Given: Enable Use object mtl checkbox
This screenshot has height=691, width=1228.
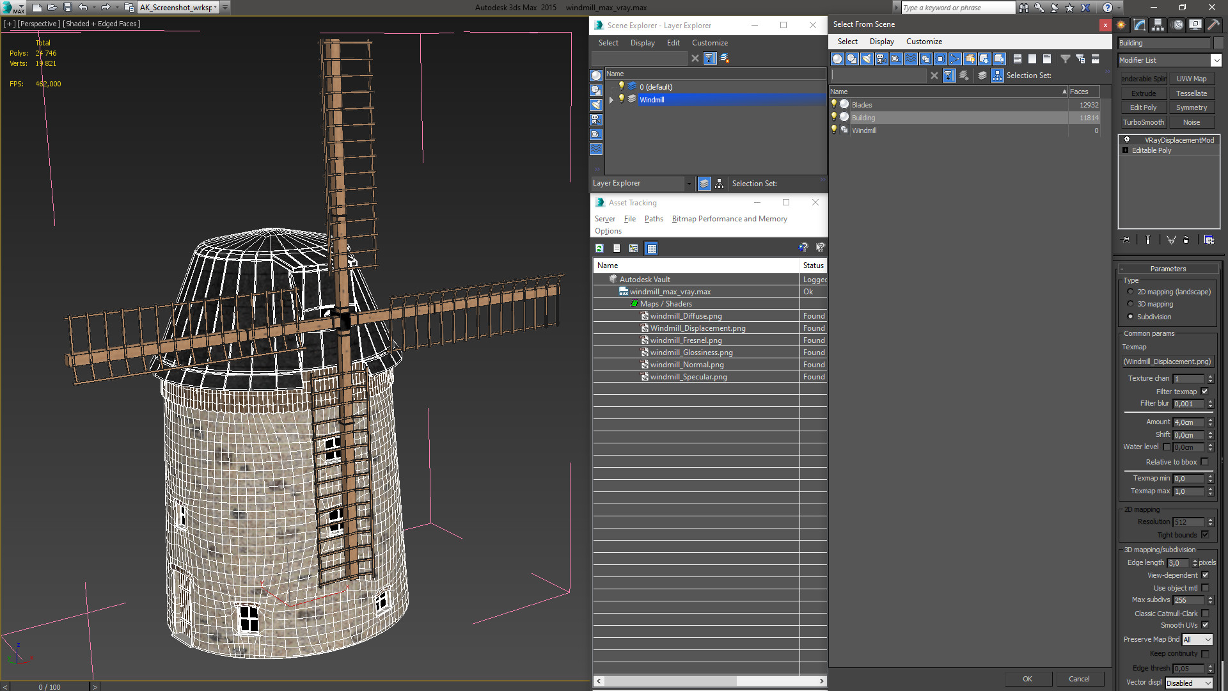Looking at the screenshot, I should pos(1205,588).
